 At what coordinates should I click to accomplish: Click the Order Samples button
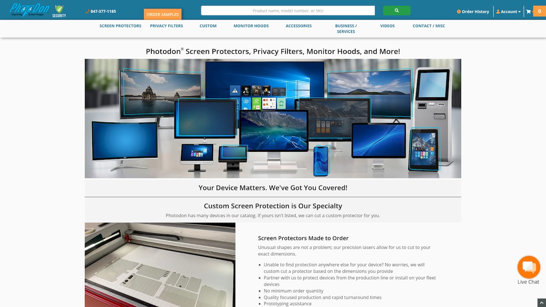coord(163,14)
